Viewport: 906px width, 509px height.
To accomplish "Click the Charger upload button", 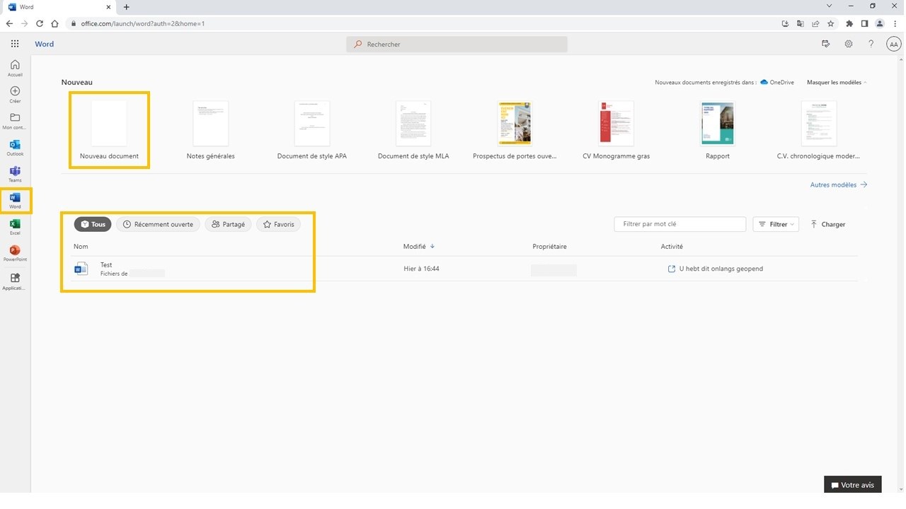I will (x=827, y=224).
